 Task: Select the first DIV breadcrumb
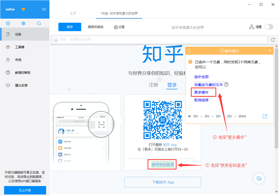pyautogui.click(x=196, y=116)
